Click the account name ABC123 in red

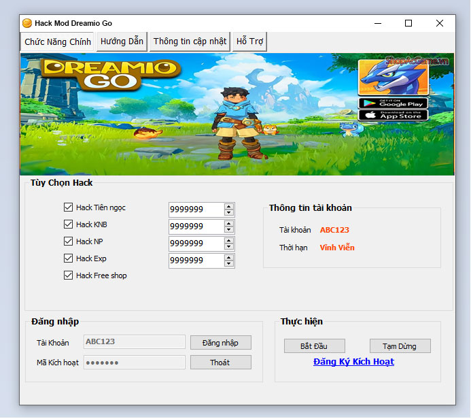point(334,230)
